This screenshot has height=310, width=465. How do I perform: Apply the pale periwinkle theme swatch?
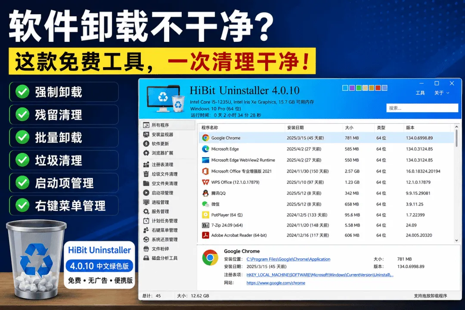(x=384, y=88)
